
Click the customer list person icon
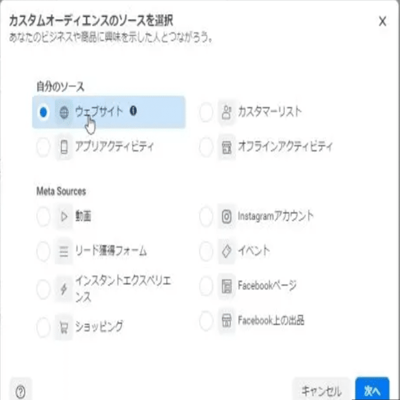227,112
